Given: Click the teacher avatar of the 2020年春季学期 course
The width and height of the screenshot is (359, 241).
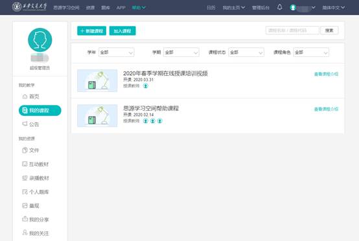Looking at the screenshot, I should 146,86.
